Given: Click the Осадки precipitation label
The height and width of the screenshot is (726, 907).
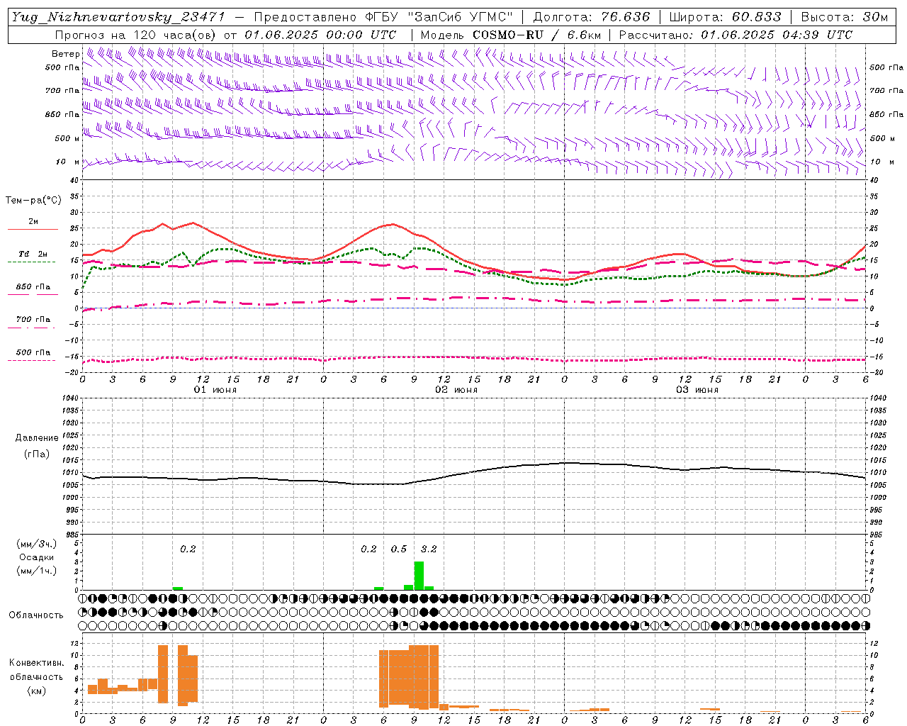Looking at the screenshot, I should pyautogui.click(x=36, y=557).
